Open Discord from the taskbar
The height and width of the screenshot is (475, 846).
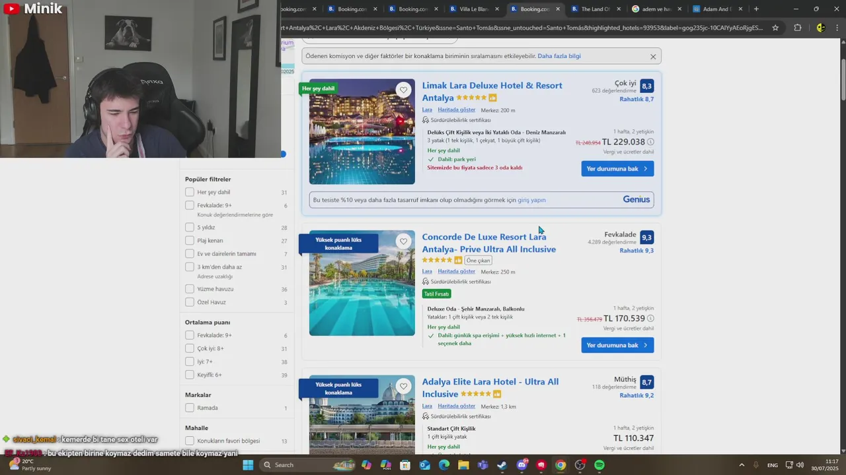point(522,465)
